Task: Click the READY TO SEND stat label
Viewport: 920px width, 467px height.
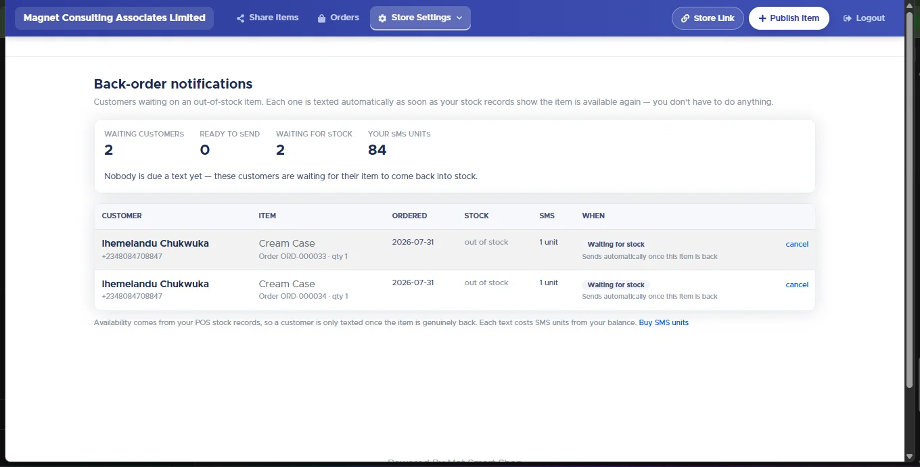Action: point(229,134)
